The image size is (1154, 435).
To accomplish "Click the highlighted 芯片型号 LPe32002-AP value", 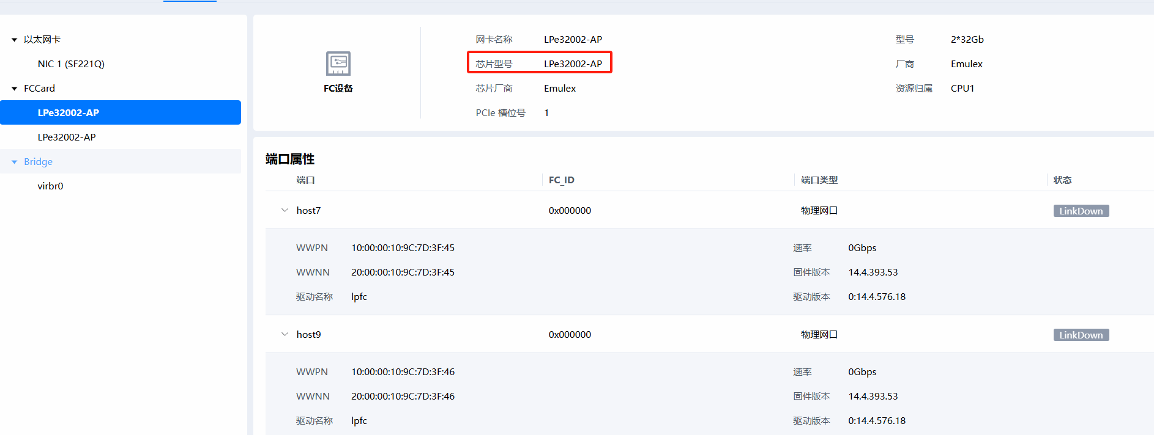I will click(x=573, y=64).
